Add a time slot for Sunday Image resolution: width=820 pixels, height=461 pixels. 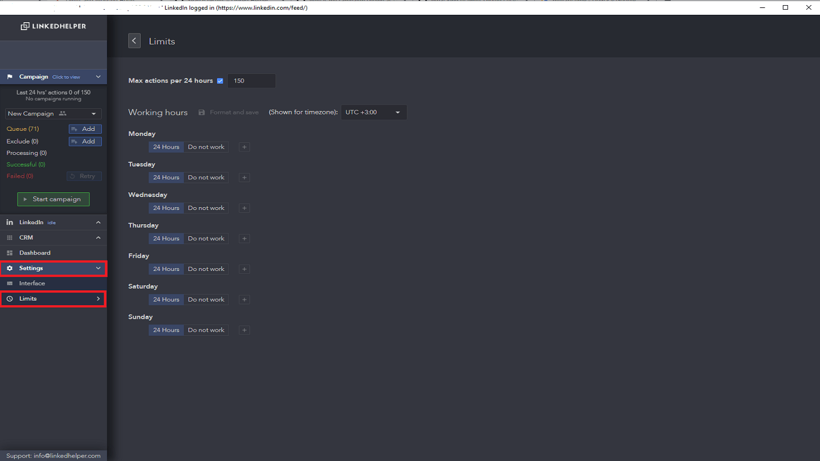pos(244,330)
